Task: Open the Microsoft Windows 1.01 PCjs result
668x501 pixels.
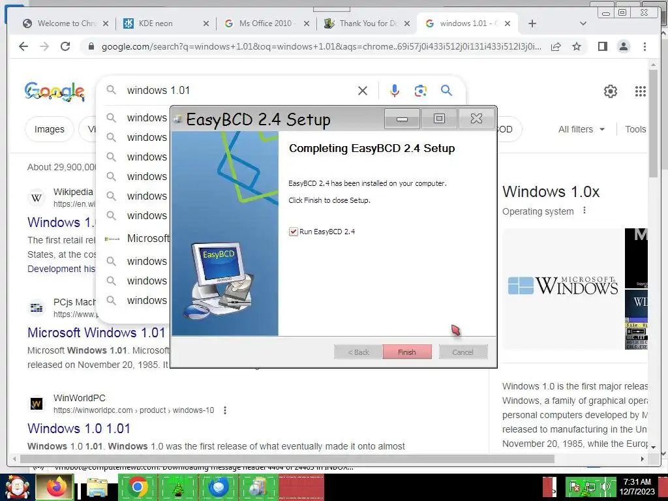Action: 97,332
